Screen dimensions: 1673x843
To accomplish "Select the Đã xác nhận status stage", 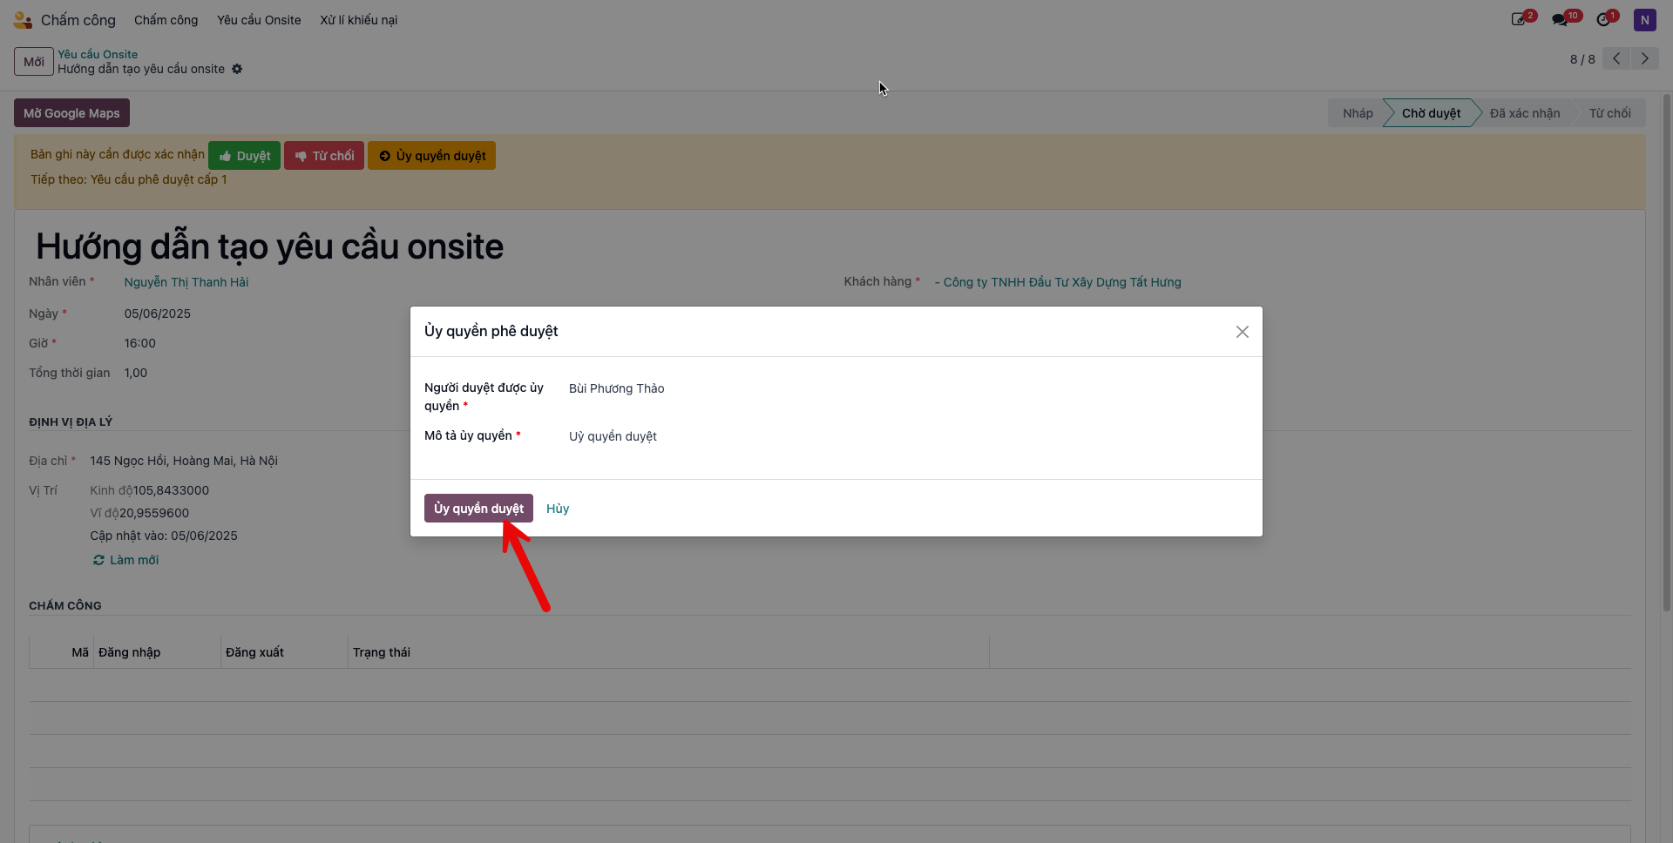I will [x=1525, y=113].
